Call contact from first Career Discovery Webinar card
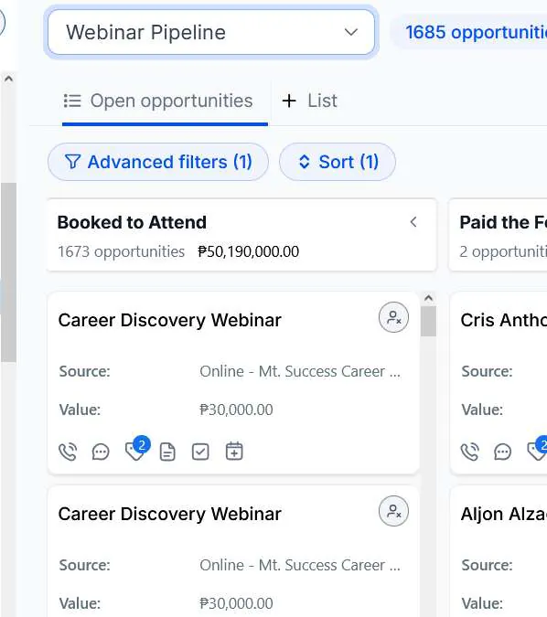This screenshot has height=617, width=547. coord(68,452)
